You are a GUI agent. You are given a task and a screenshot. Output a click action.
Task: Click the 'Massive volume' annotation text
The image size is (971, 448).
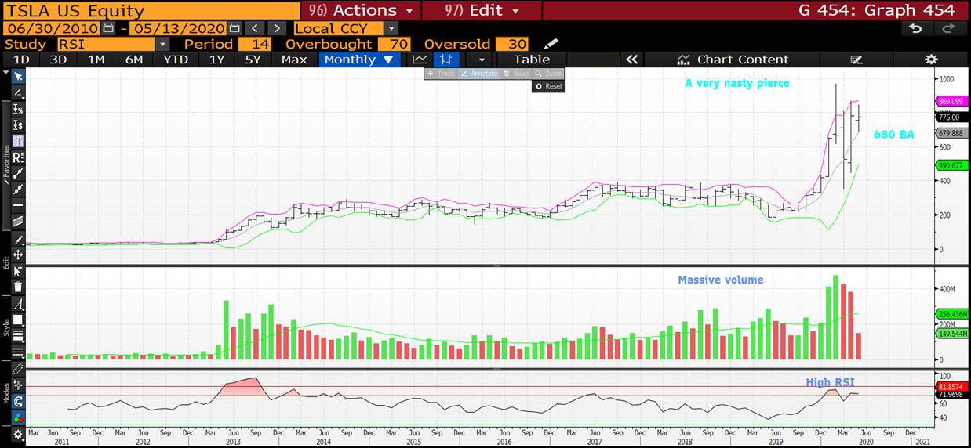coord(720,280)
